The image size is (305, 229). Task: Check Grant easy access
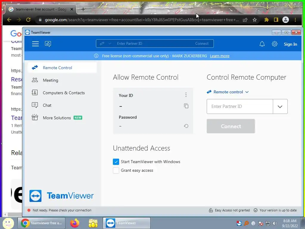[116, 170]
